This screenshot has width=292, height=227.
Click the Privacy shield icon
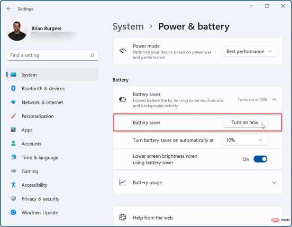(x=13, y=198)
